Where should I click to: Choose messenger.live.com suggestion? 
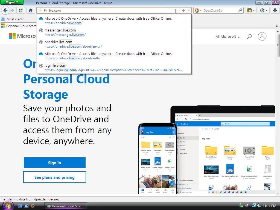point(114,32)
